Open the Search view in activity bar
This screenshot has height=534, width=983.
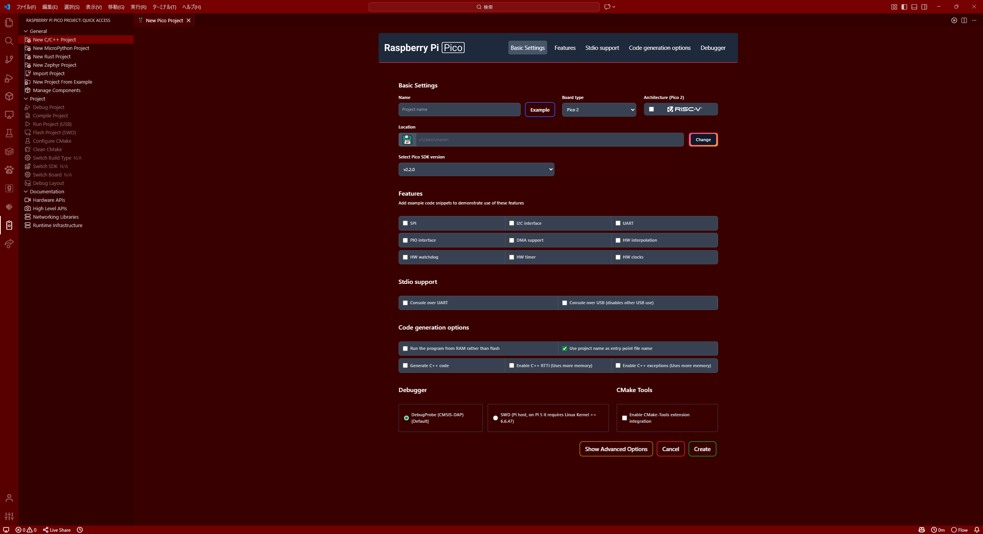pyautogui.click(x=9, y=41)
